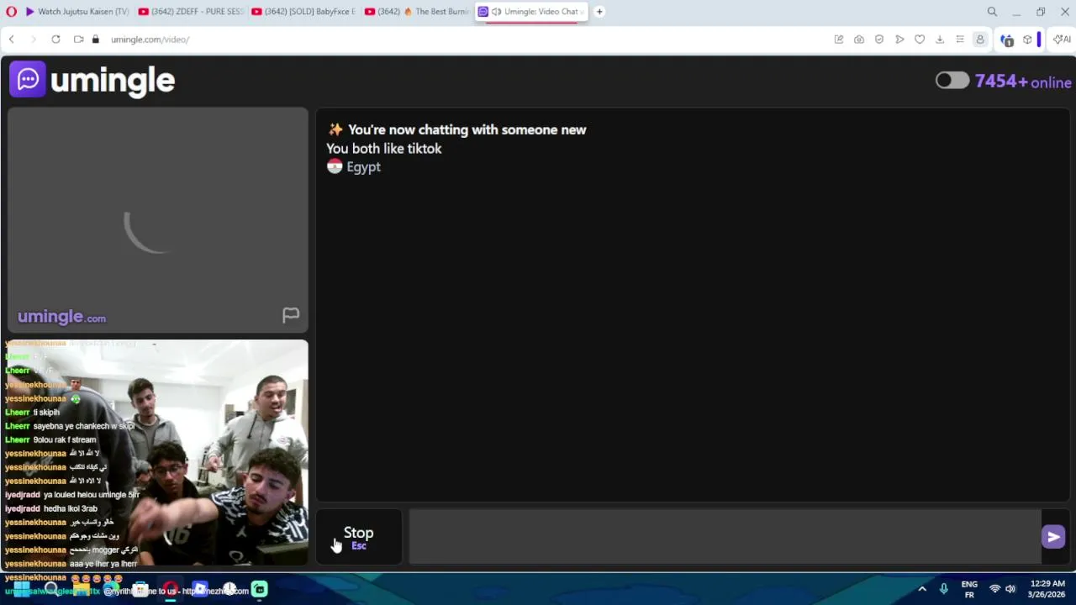
Task: View site security lock info
Action: coord(96,39)
